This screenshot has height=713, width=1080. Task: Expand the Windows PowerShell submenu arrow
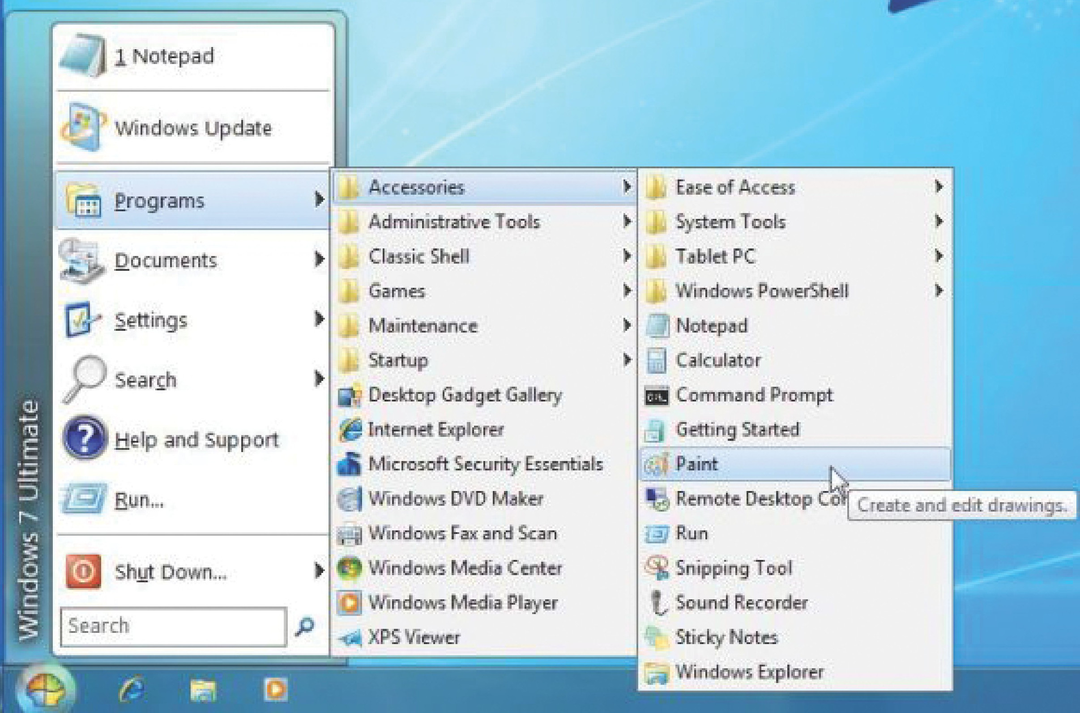pos(939,290)
